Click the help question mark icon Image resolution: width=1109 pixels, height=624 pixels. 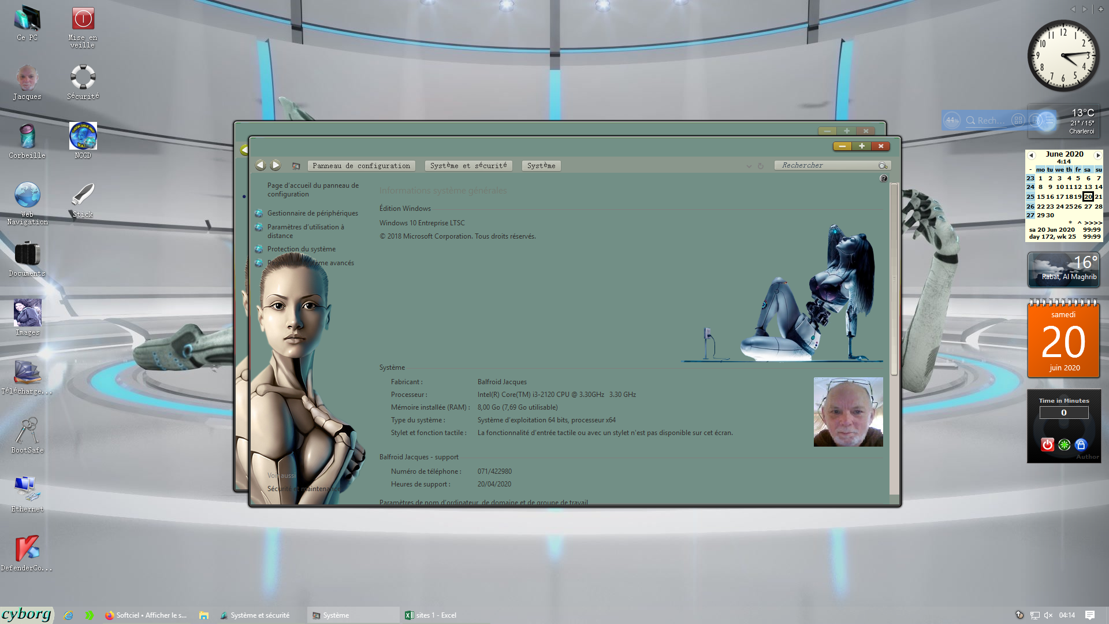[x=883, y=179]
